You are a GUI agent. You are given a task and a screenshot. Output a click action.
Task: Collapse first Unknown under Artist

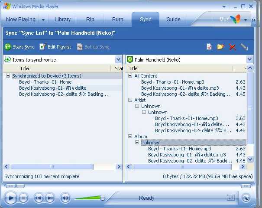click(x=137, y=106)
